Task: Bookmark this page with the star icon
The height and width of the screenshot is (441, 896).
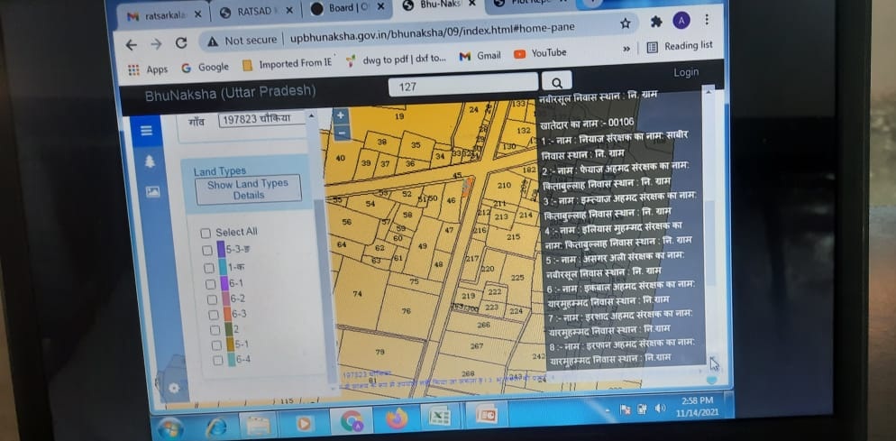Action: pyautogui.click(x=625, y=23)
